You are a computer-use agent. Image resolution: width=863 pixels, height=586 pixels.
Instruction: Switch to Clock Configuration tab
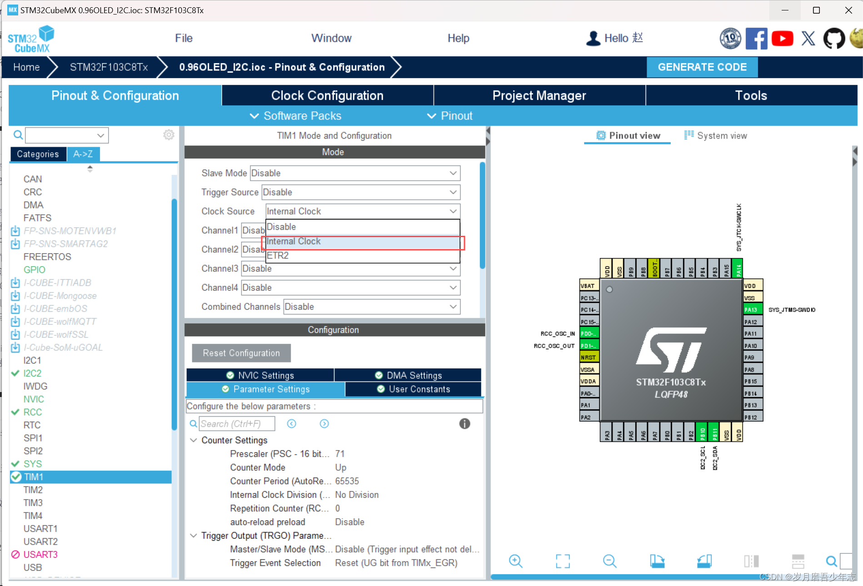coord(327,95)
